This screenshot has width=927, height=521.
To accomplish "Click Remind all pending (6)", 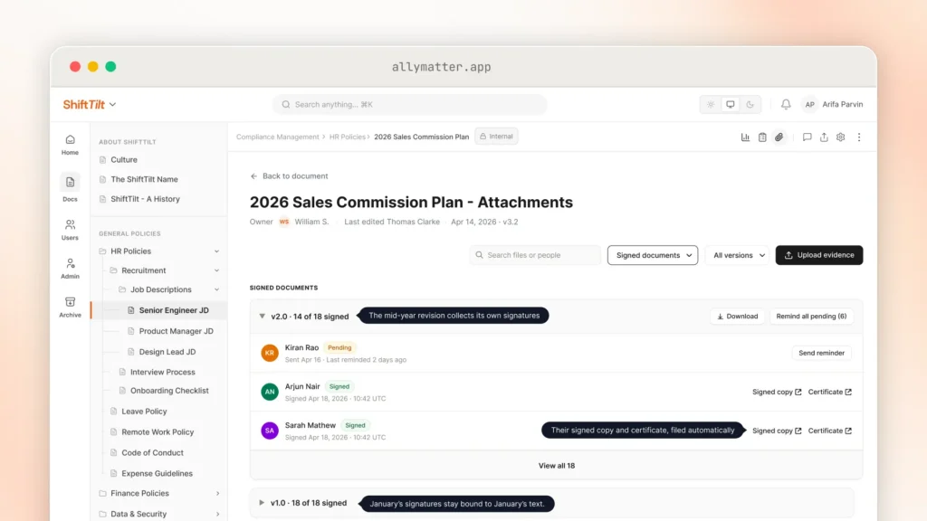I will 811,316.
